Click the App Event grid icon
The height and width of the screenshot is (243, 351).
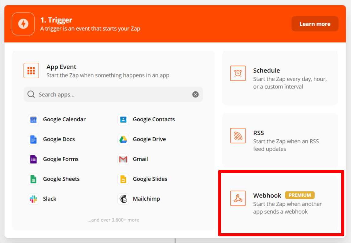(31, 71)
